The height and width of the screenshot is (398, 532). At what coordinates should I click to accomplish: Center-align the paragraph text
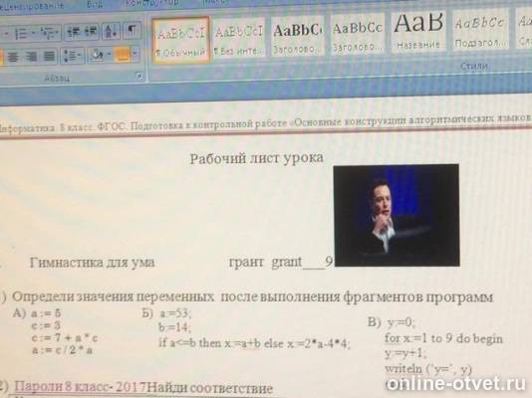pos(13,57)
